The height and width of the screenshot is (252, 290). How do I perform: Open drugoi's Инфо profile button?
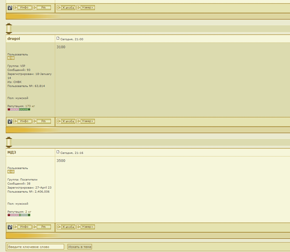[x=22, y=121]
